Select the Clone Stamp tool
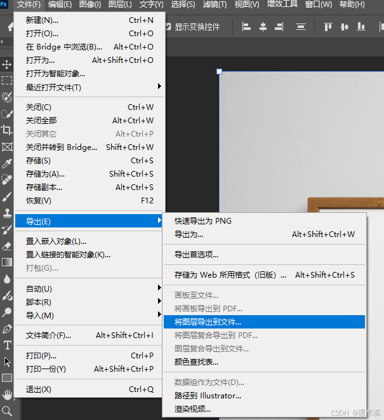Image resolution: width=384 pixels, height=420 pixels. tap(7, 213)
